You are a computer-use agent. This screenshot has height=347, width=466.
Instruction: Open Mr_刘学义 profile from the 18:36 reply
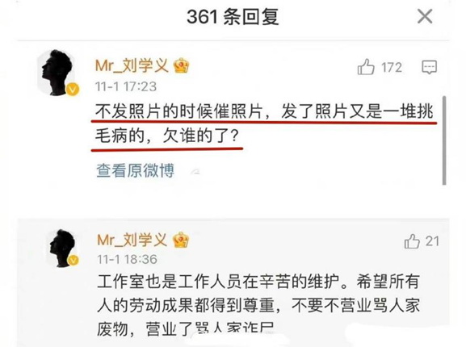click(132, 240)
